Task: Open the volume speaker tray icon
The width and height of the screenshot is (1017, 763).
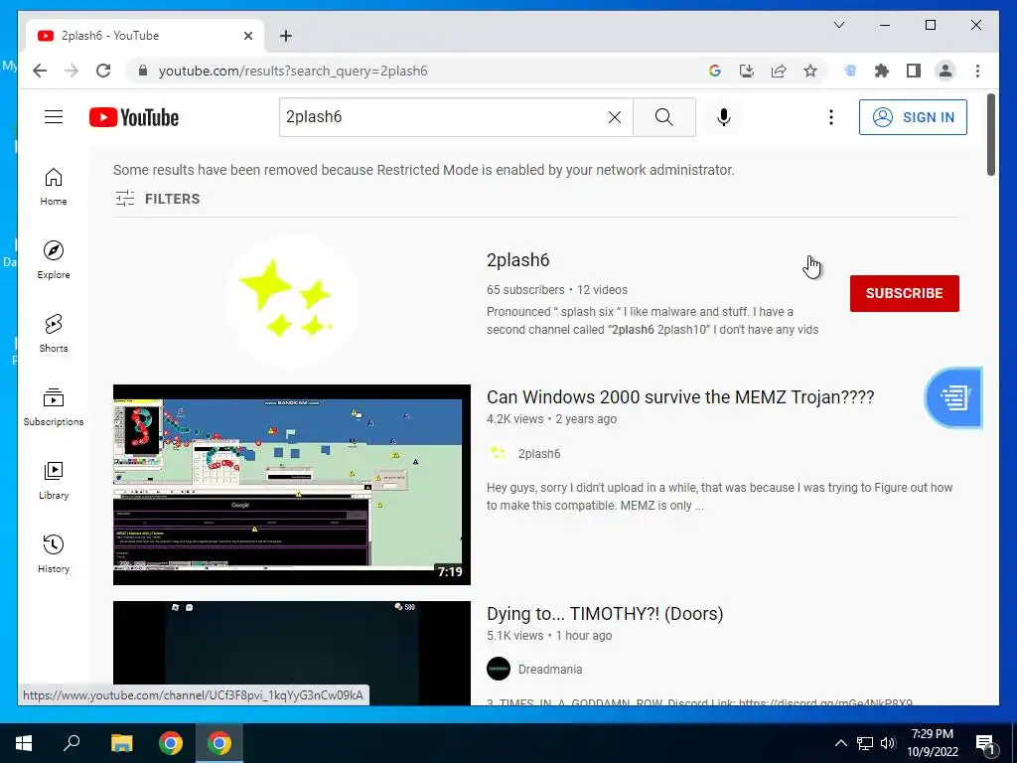Action: pos(889,743)
